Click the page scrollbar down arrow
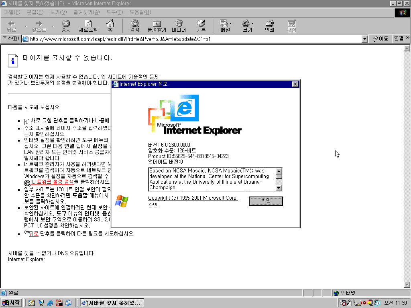This screenshot has width=411, height=308. (x=407, y=285)
